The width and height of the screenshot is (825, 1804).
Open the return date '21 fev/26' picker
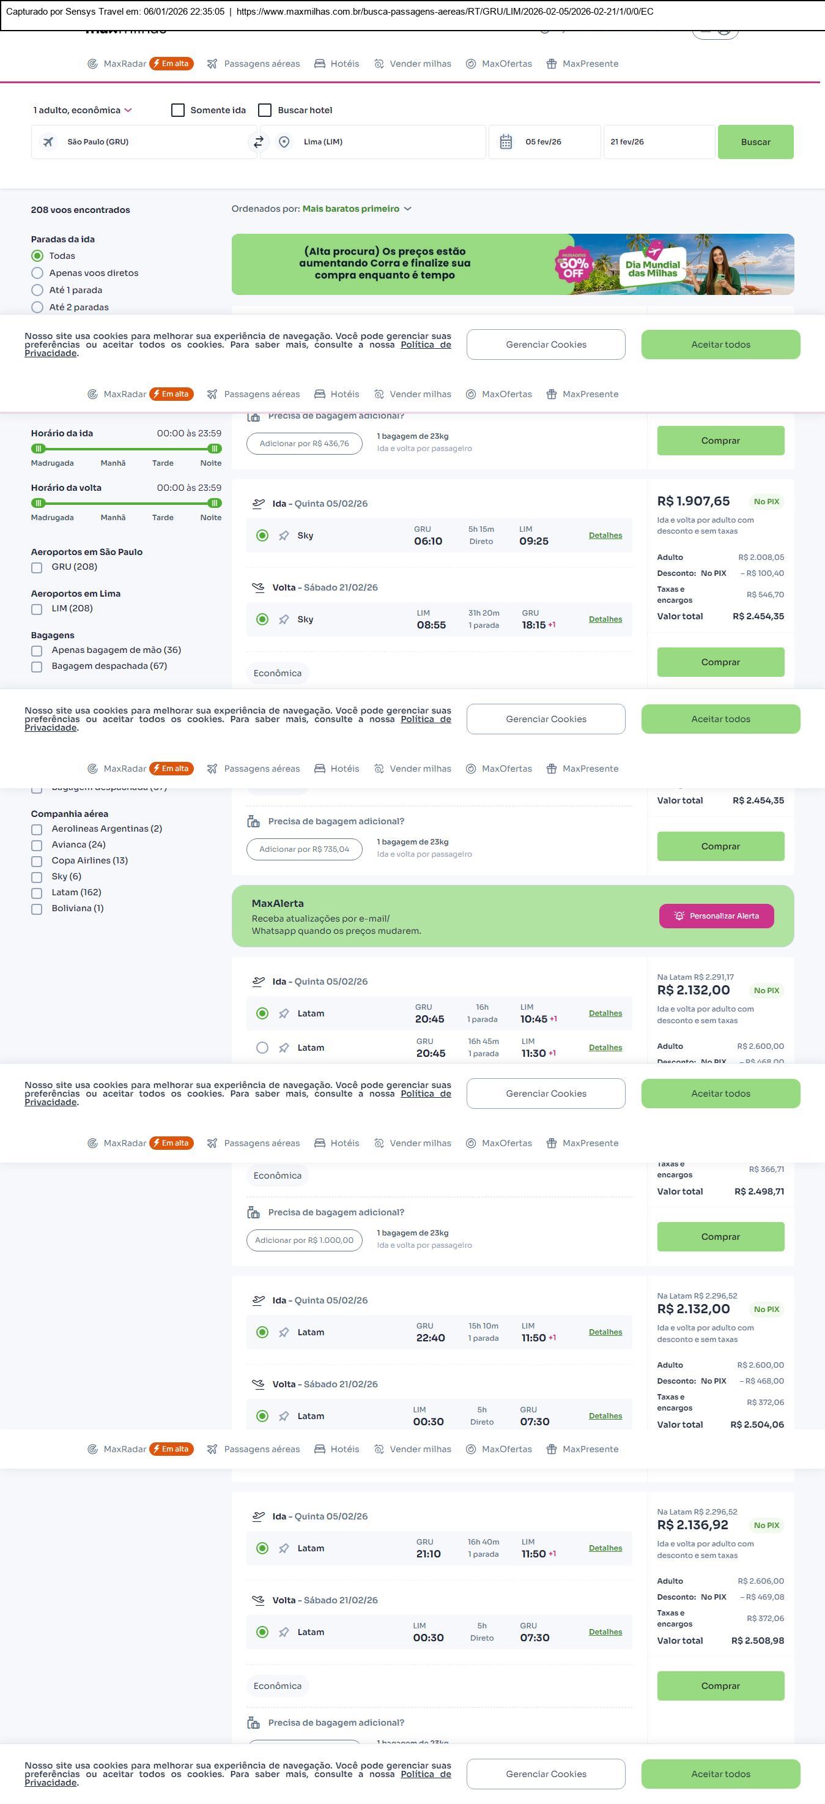coord(658,142)
